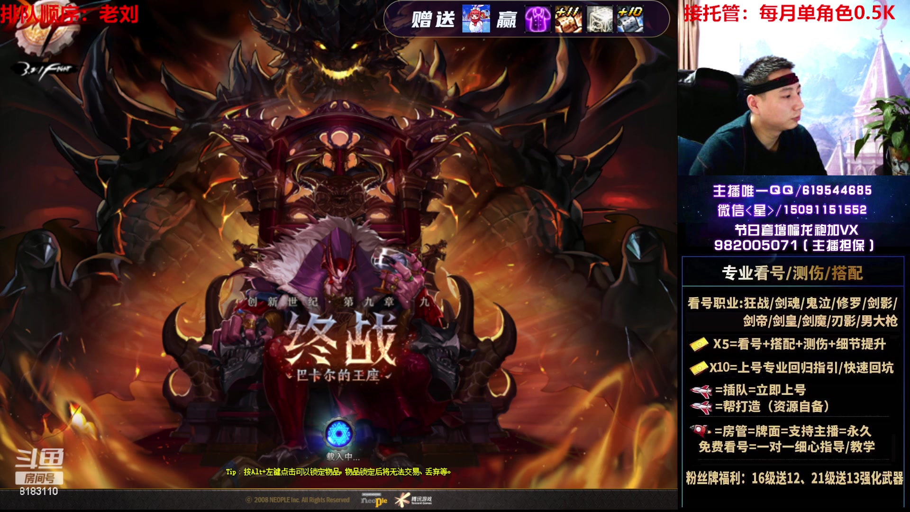The width and height of the screenshot is (910, 512).
Task: Click the 房间号 label
Action: point(39,478)
